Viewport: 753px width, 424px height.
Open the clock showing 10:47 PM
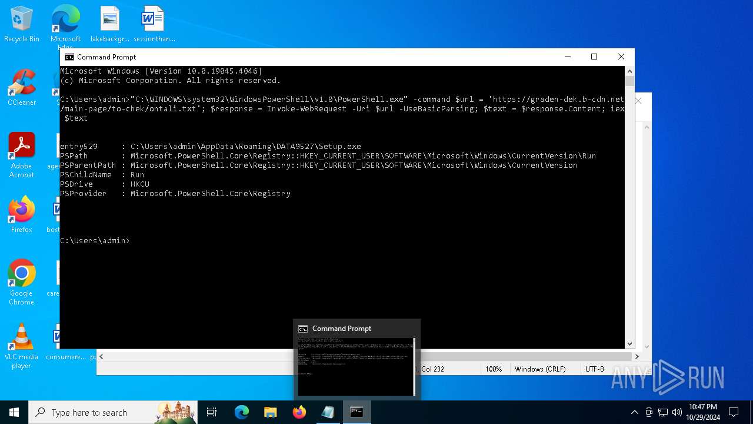click(702, 412)
